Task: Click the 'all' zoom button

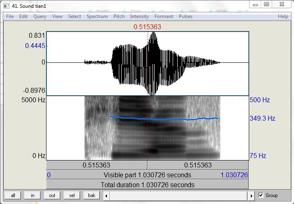Action: click(13, 195)
